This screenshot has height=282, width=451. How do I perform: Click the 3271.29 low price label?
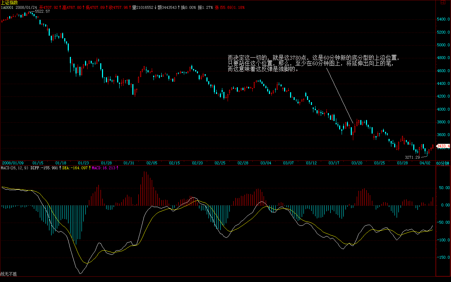[412, 157]
